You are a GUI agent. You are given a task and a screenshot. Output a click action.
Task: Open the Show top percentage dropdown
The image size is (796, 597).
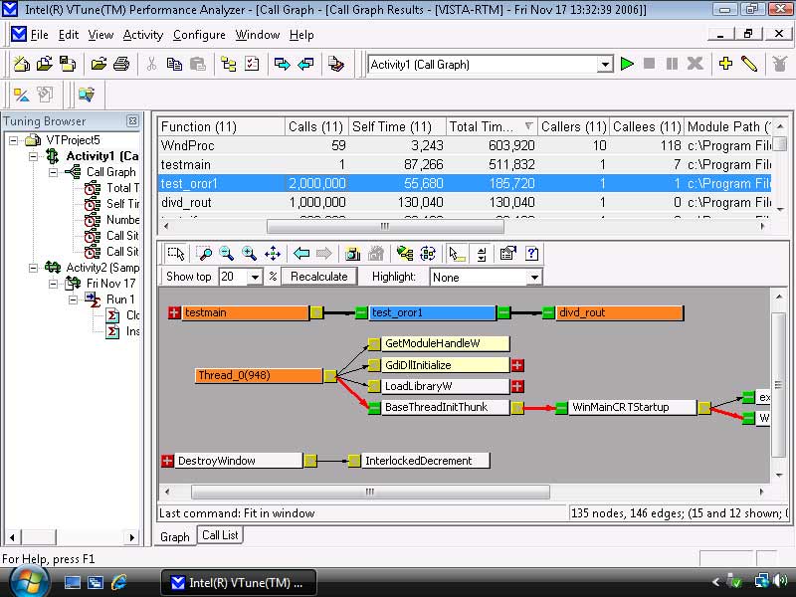tap(256, 278)
